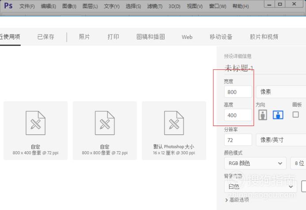Maximize the Photoshop window
This screenshot has width=306, height=210.
pyautogui.click(x=280, y=4)
